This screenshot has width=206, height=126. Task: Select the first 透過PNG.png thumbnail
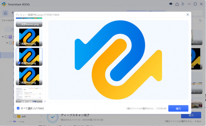point(29,38)
